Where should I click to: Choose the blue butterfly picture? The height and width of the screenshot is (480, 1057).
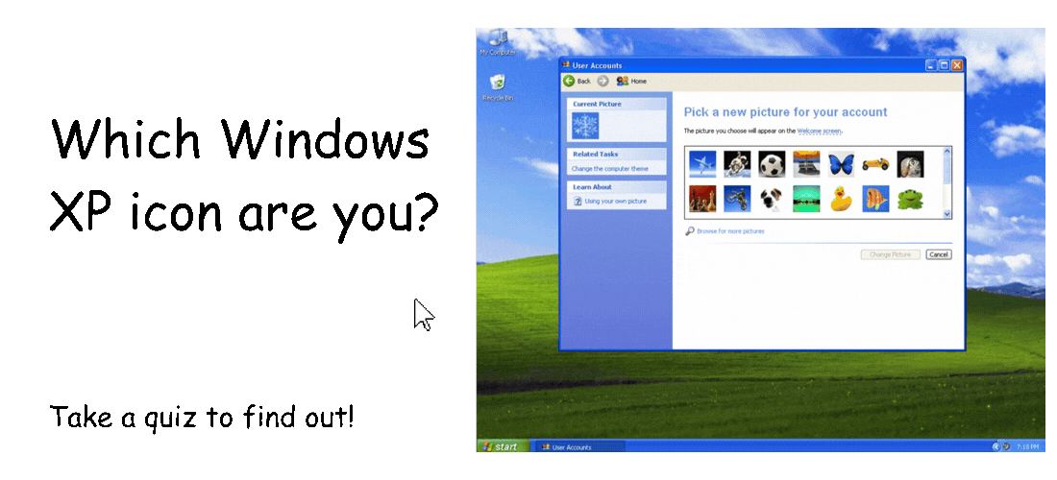842,163
